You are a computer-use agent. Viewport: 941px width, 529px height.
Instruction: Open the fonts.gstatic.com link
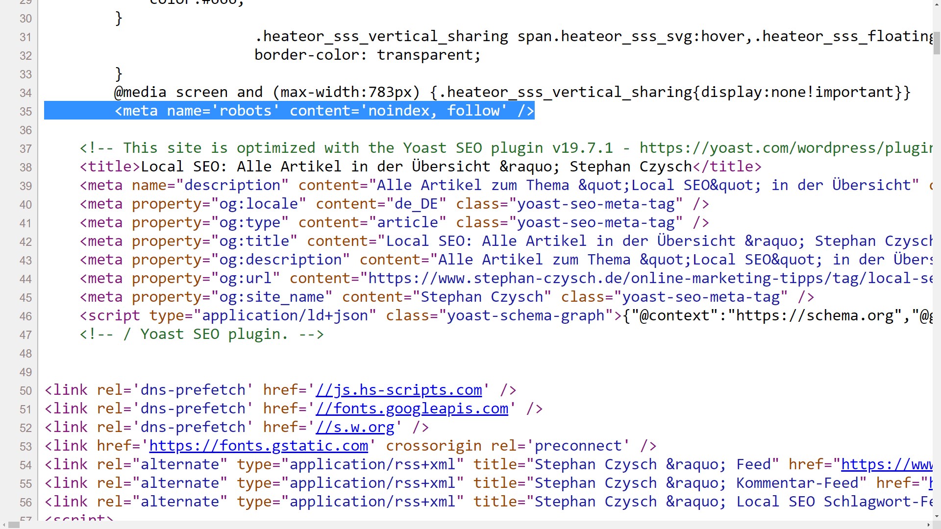pos(258,446)
